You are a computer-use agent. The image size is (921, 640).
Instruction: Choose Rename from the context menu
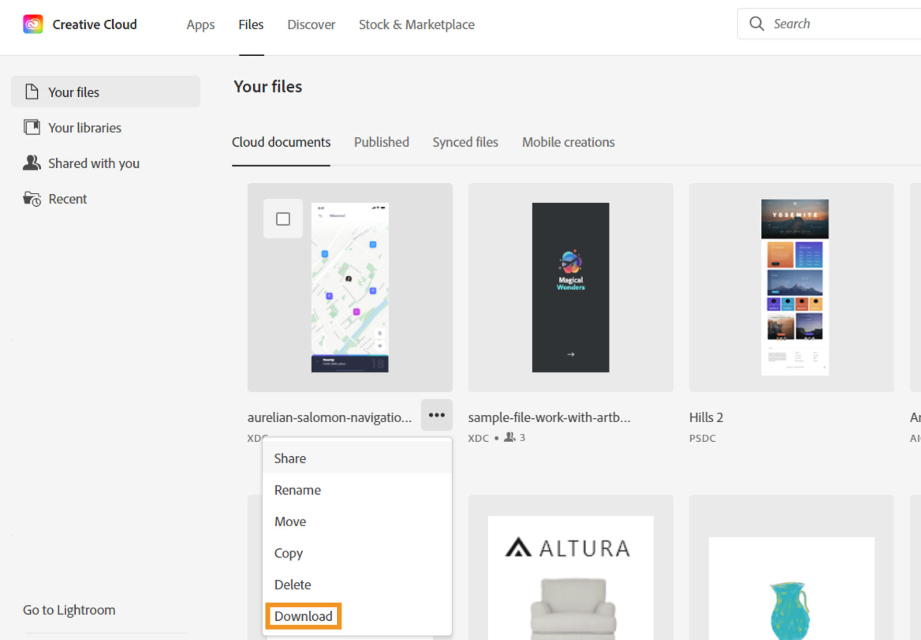297,490
